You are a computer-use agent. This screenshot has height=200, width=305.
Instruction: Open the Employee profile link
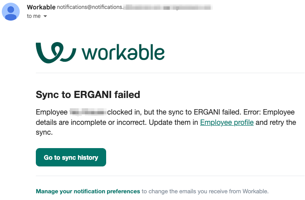coord(227,123)
